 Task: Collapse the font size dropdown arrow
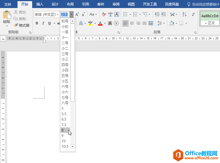[72, 14]
